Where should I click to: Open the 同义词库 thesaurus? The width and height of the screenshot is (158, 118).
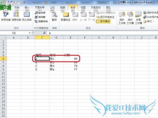click(x=27, y=16)
